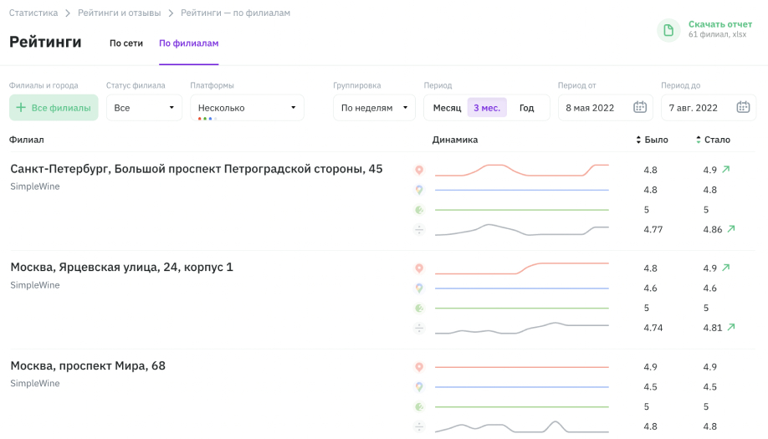
Task: Open the "Период до" calendar icon
Action: click(743, 107)
